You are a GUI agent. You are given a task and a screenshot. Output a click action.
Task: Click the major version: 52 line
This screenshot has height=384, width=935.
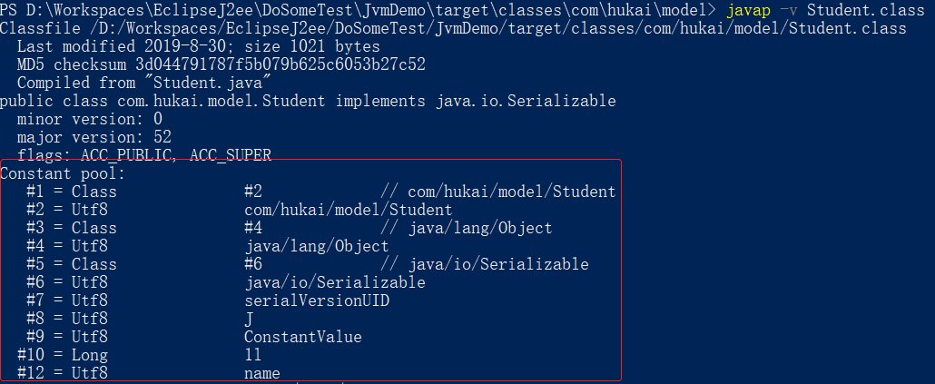tap(94, 137)
